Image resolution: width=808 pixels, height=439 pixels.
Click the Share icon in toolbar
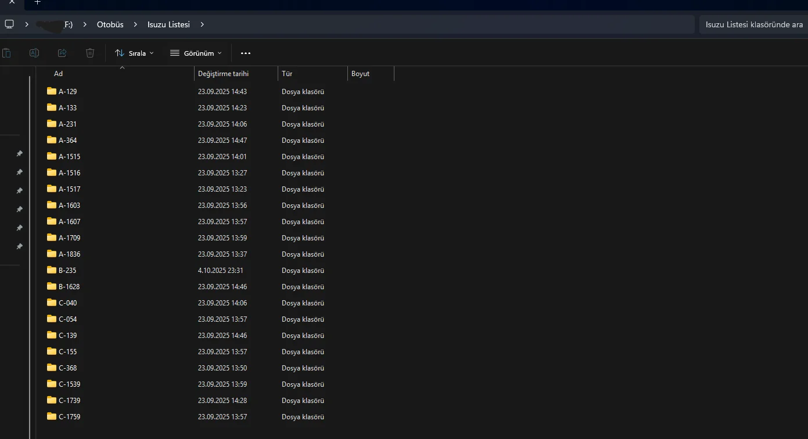pos(62,53)
